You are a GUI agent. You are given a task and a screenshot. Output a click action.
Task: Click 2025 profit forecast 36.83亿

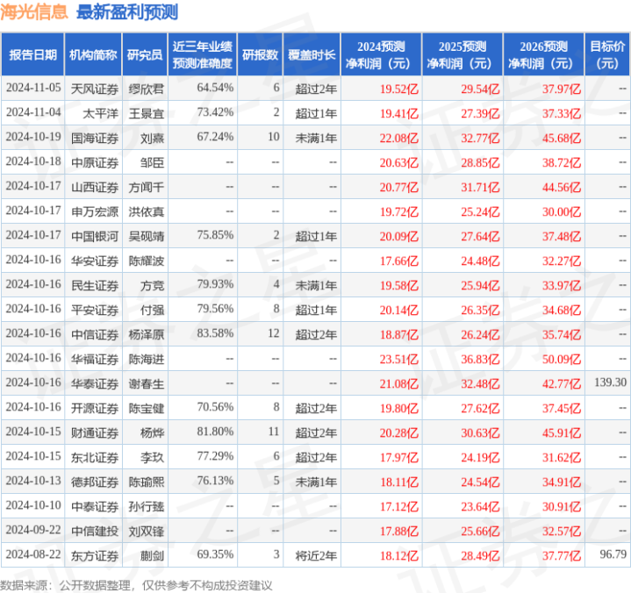click(481, 359)
